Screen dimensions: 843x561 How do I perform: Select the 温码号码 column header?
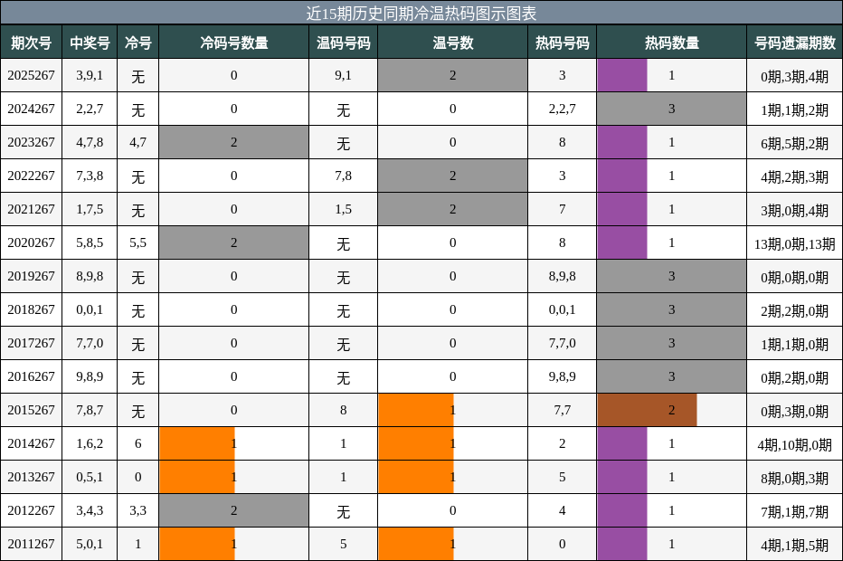tap(344, 43)
